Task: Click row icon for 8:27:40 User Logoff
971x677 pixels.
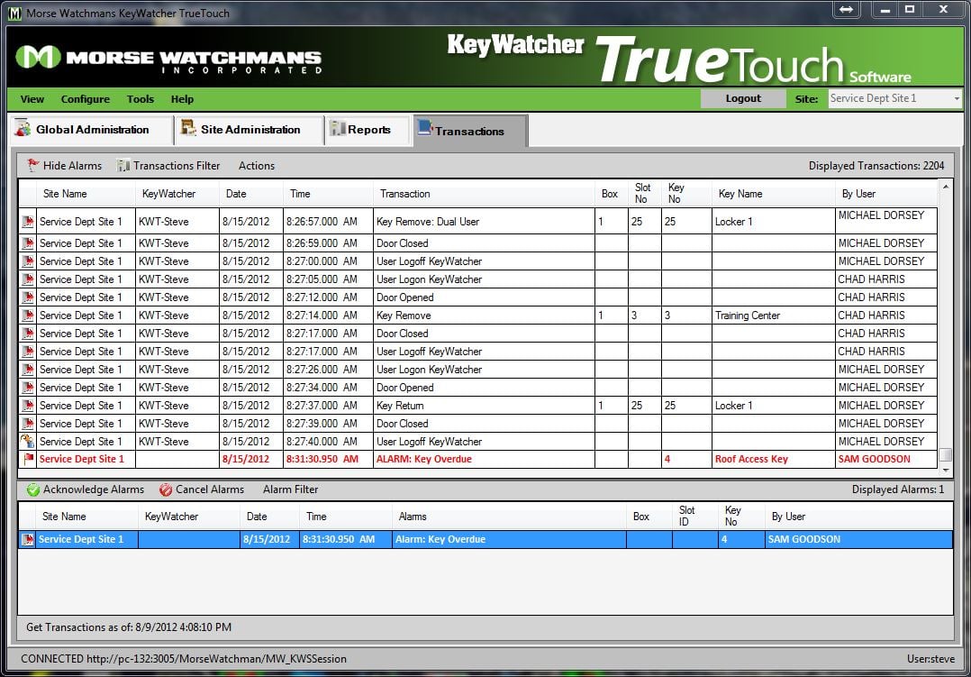Action: tap(27, 442)
